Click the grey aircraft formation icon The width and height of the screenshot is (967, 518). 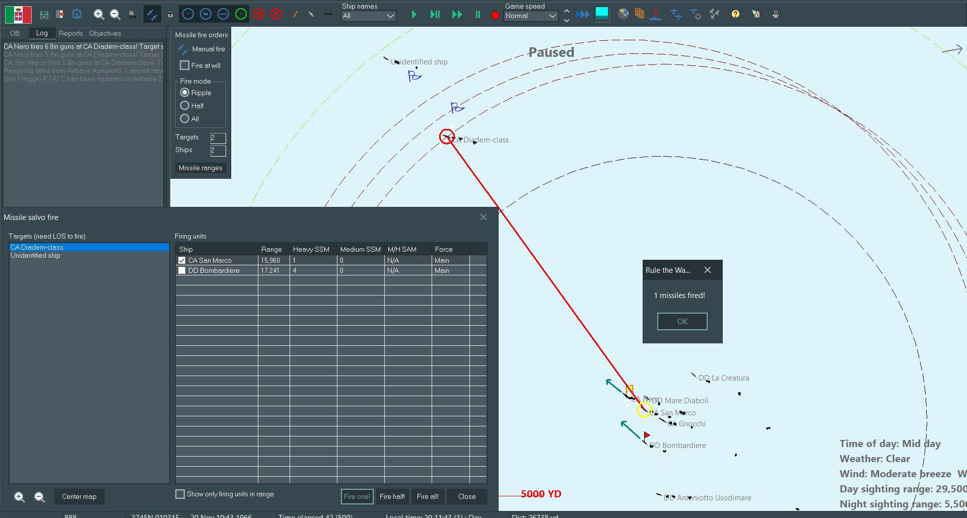click(x=715, y=14)
